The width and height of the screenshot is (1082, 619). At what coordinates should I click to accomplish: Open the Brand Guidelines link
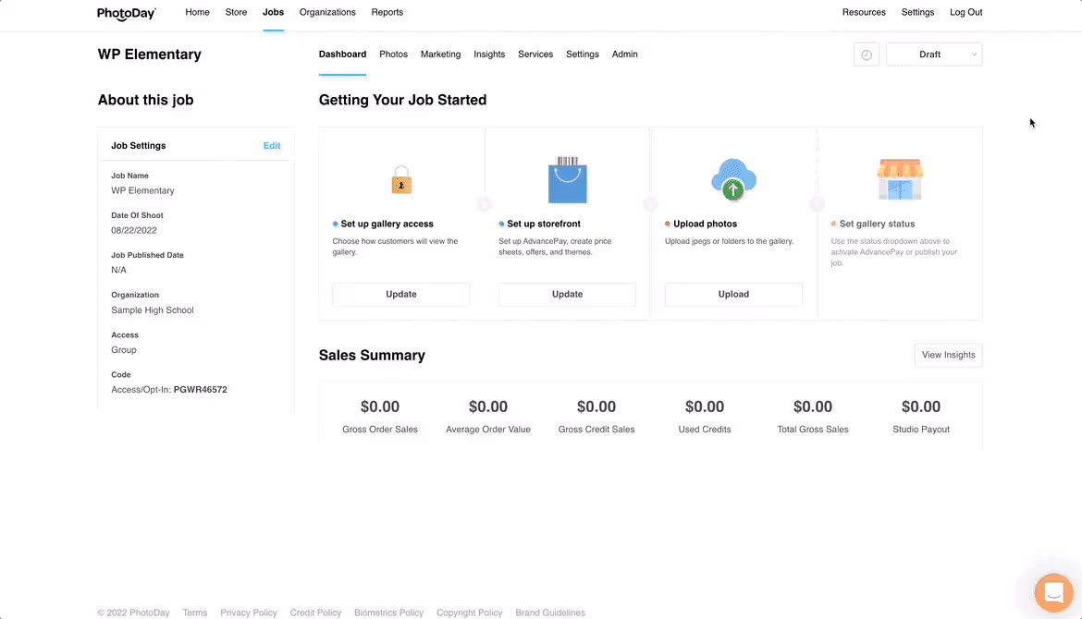pos(550,613)
